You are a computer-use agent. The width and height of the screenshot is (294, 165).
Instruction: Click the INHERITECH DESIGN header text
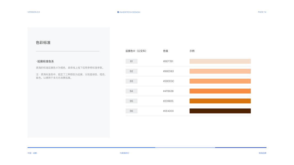tap(130, 12)
